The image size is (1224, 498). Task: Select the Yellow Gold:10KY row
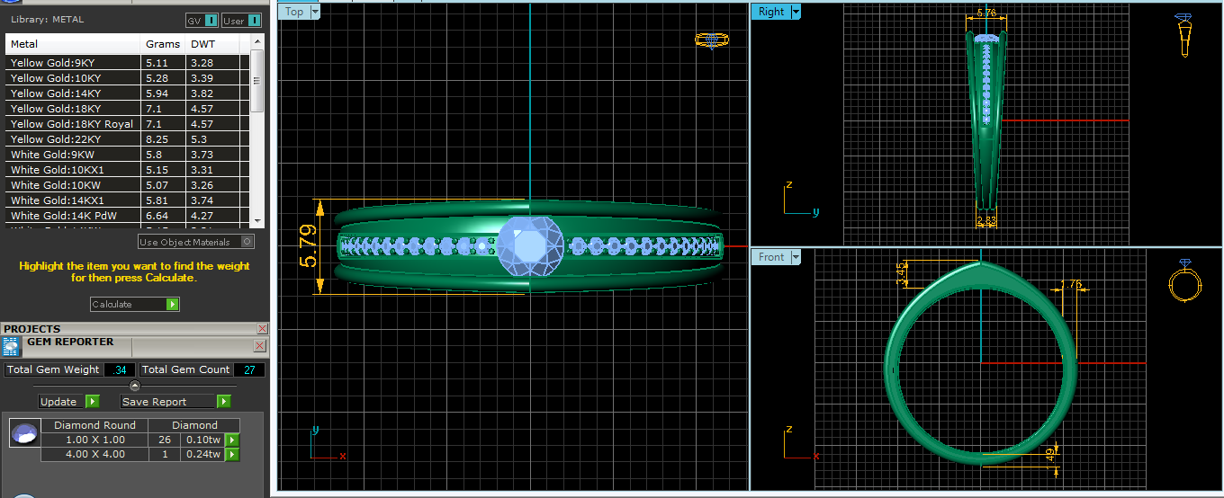128,78
